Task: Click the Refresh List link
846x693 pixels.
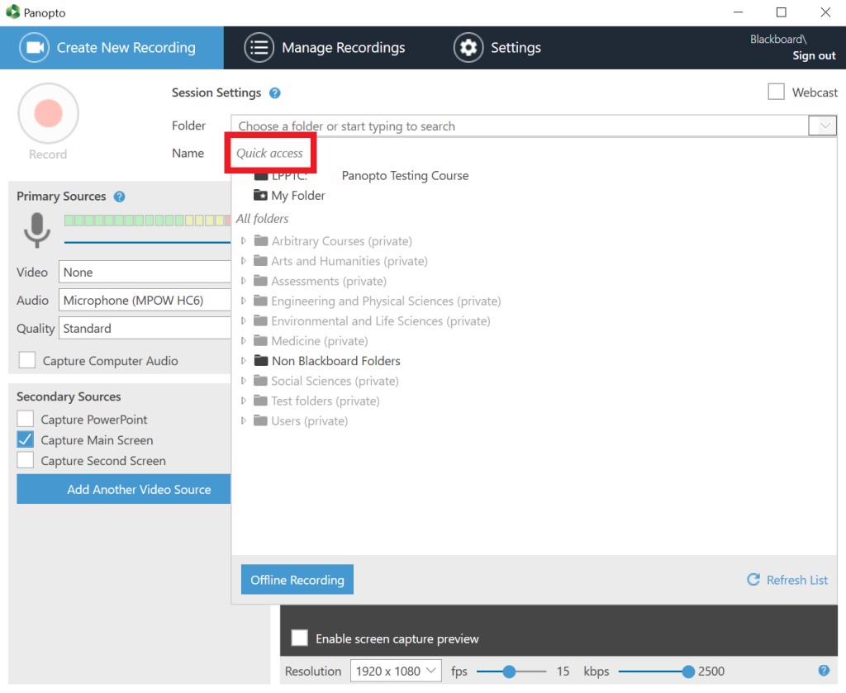Action: click(787, 580)
